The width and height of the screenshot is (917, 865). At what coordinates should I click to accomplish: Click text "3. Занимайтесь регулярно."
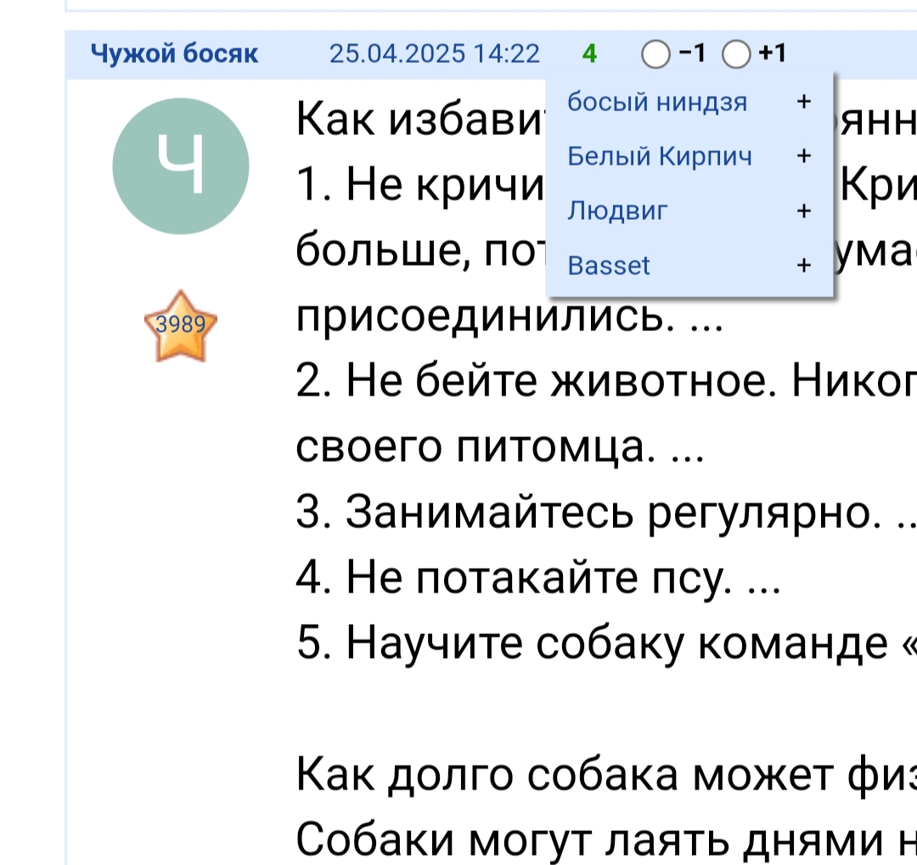pos(588,512)
